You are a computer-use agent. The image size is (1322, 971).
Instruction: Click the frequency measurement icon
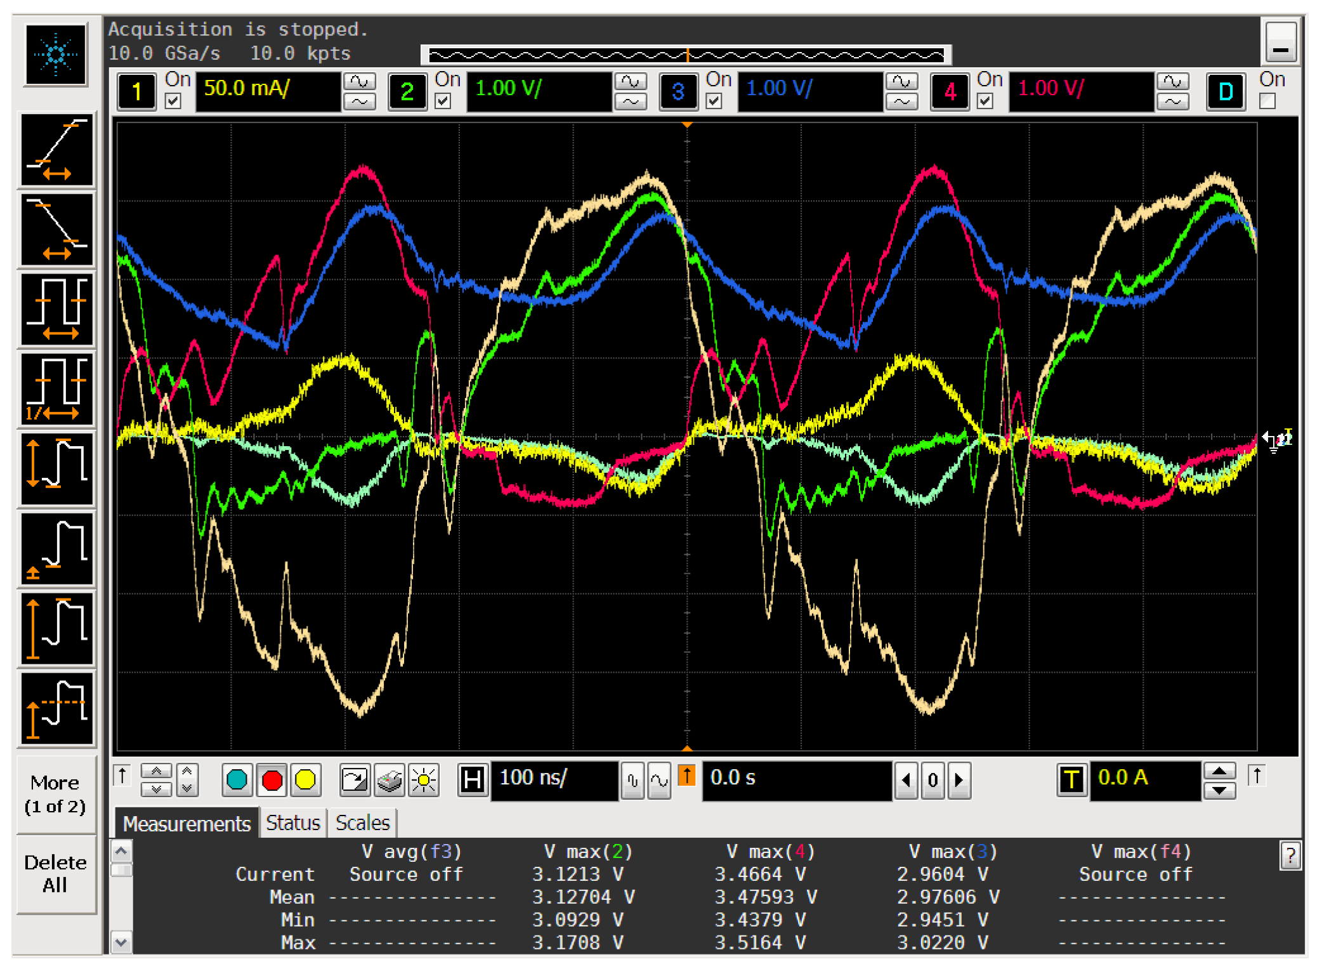[57, 389]
